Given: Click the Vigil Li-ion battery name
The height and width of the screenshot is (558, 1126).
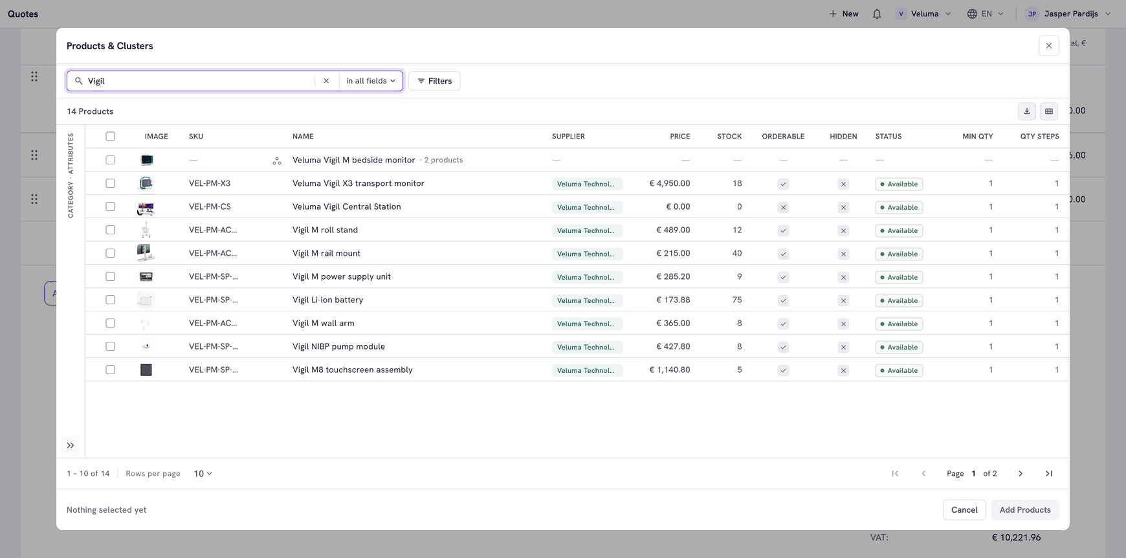Looking at the screenshot, I should point(328,300).
